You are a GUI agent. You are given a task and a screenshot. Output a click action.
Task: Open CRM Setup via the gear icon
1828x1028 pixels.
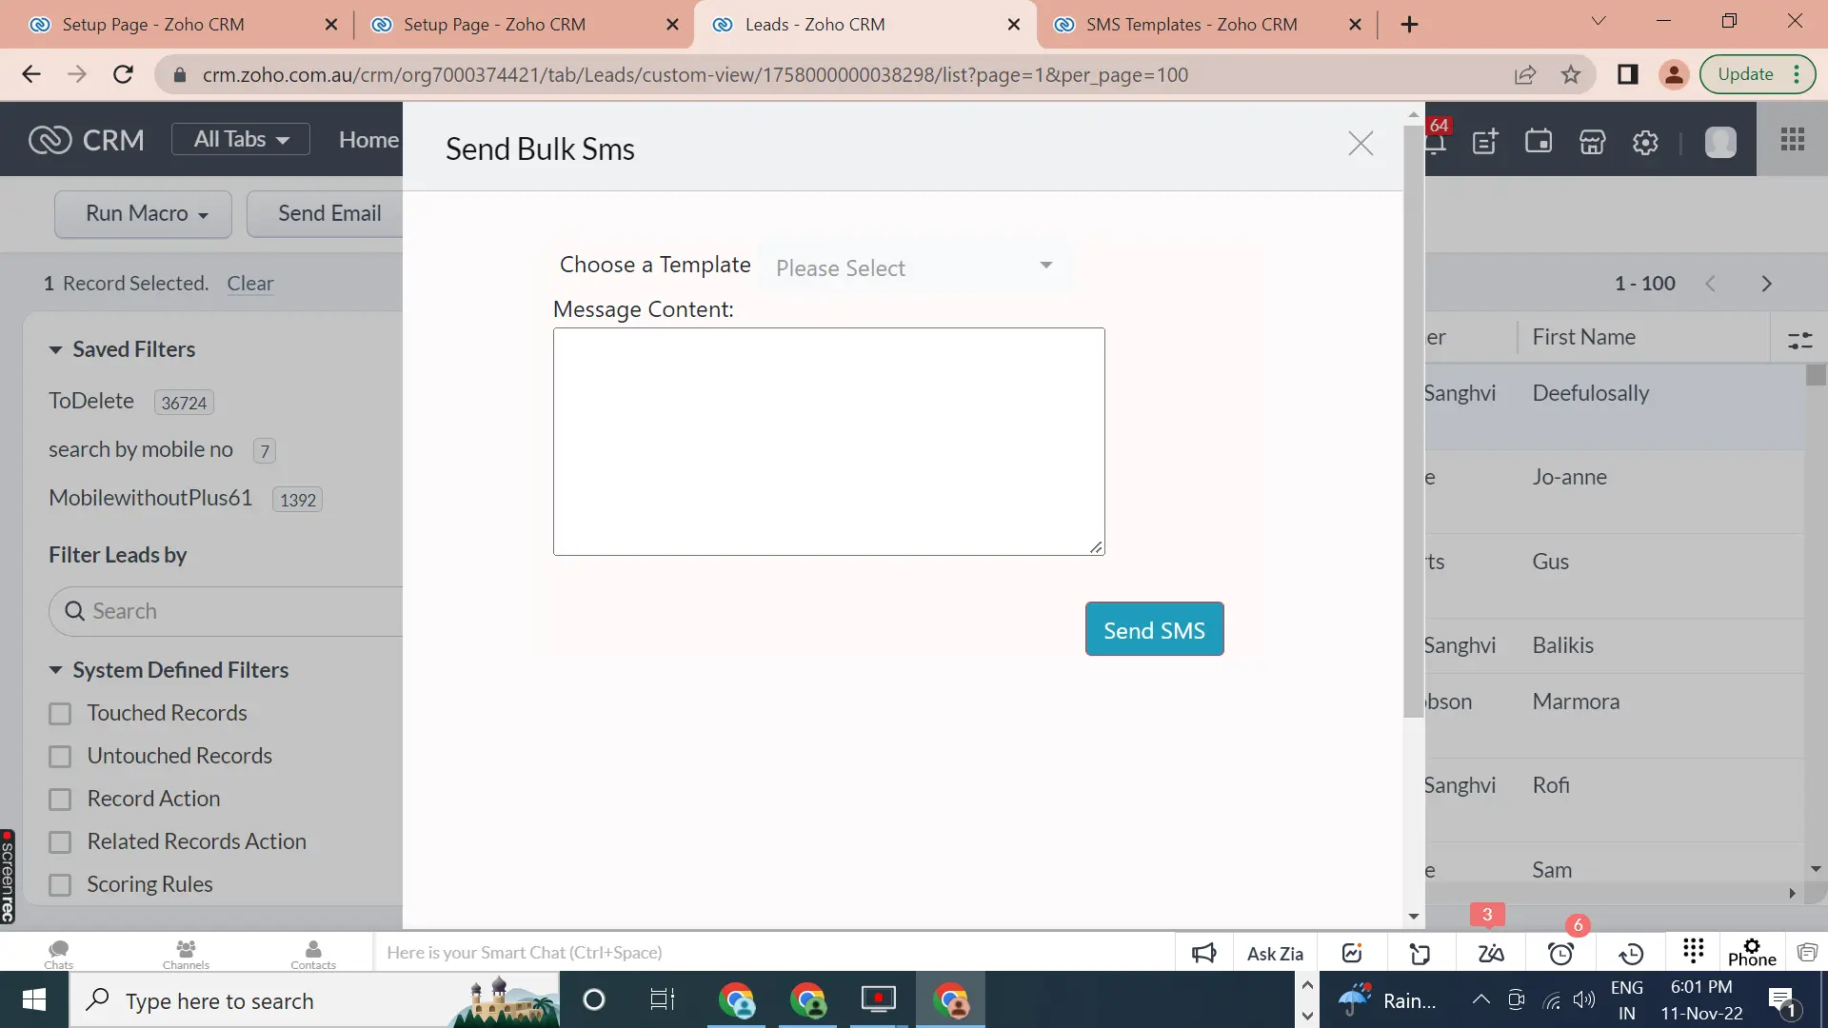point(1645,141)
